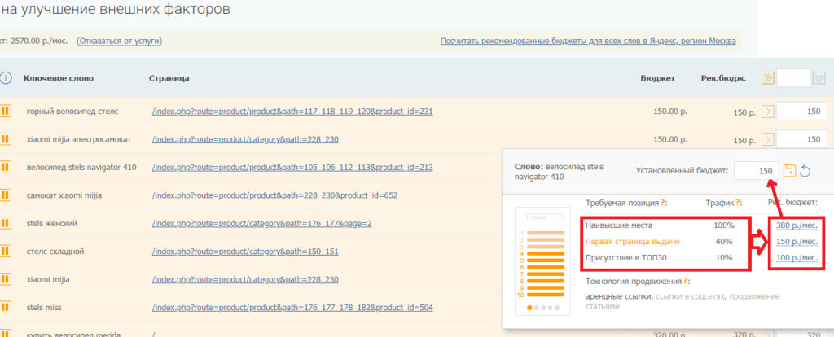Pause keyword стелс складной
The height and width of the screenshot is (337, 834).
click(x=5, y=252)
